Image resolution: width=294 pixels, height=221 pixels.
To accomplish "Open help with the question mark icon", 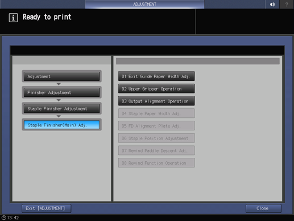I will pyautogui.click(x=287, y=4).
